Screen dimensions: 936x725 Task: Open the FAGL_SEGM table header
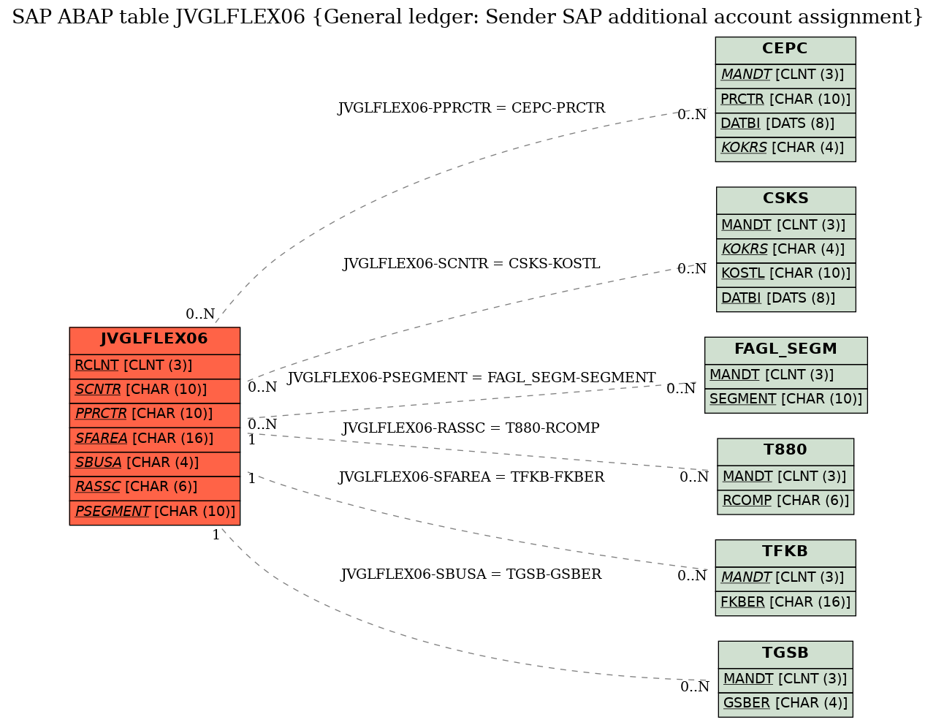786,350
